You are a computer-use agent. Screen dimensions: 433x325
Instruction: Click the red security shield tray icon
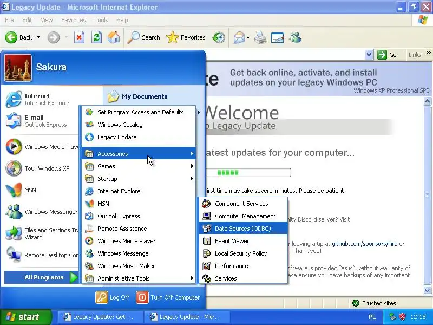click(403, 317)
